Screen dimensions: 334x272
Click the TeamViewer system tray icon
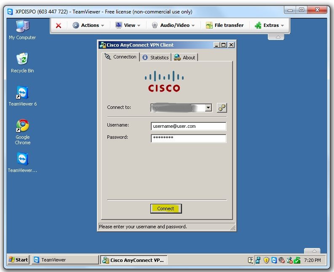(274, 260)
